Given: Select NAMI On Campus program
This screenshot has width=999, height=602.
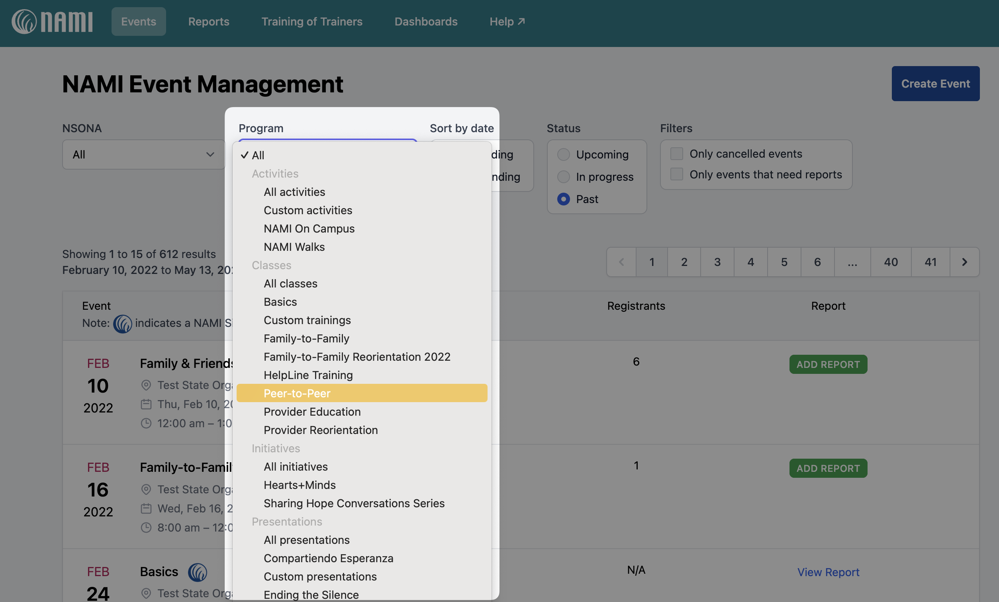Looking at the screenshot, I should tap(362, 229).
